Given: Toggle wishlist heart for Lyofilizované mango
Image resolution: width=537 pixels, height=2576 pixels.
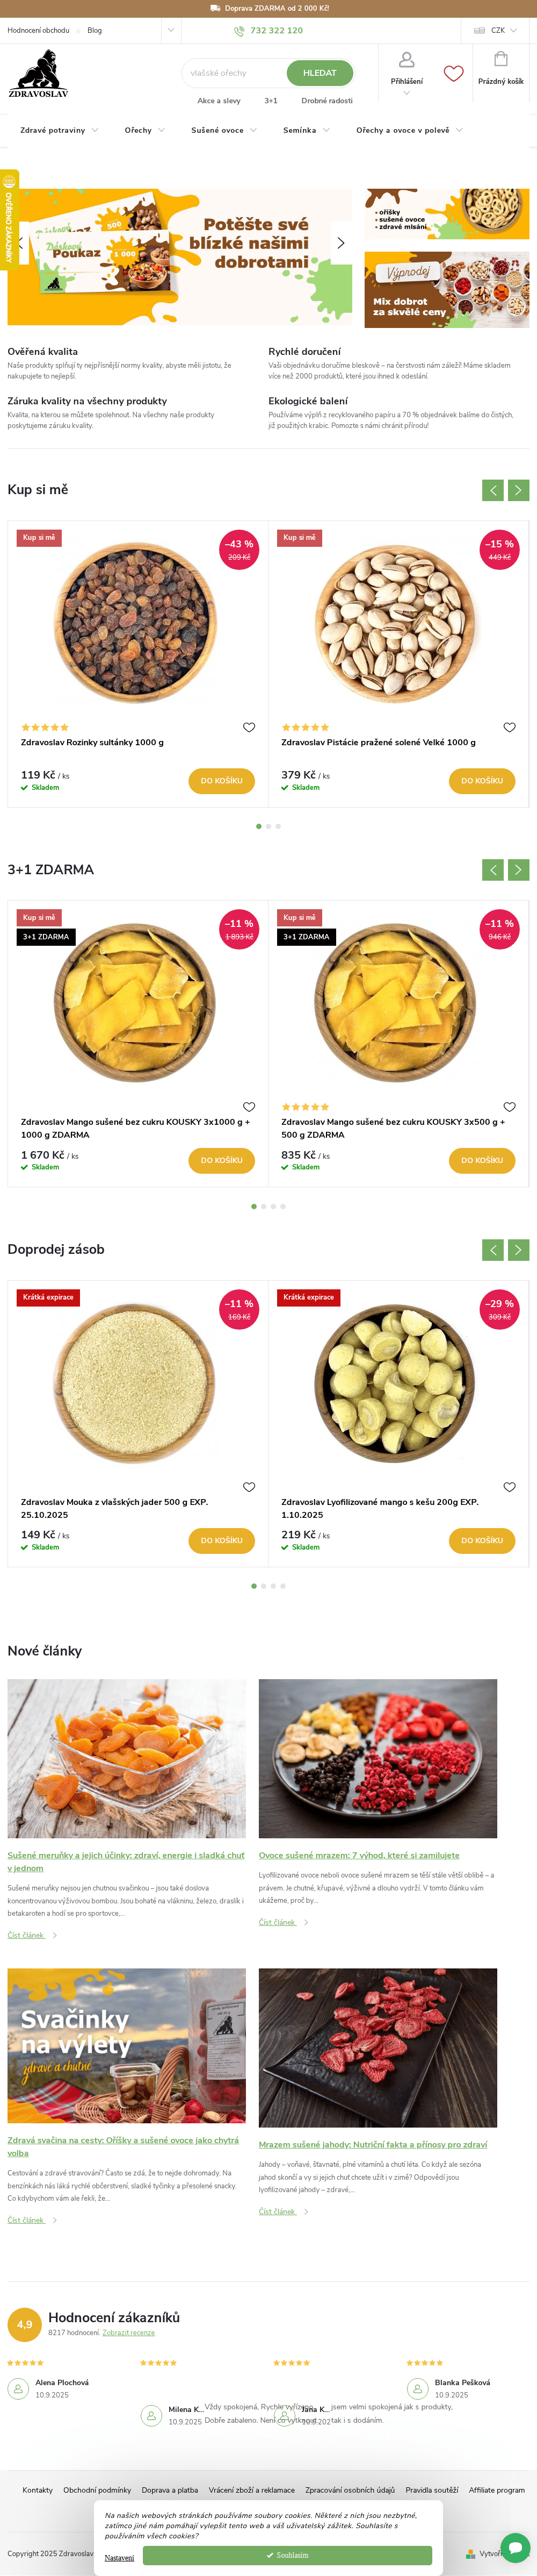Looking at the screenshot, I should pyautogui.click(x=509, y=1487).
